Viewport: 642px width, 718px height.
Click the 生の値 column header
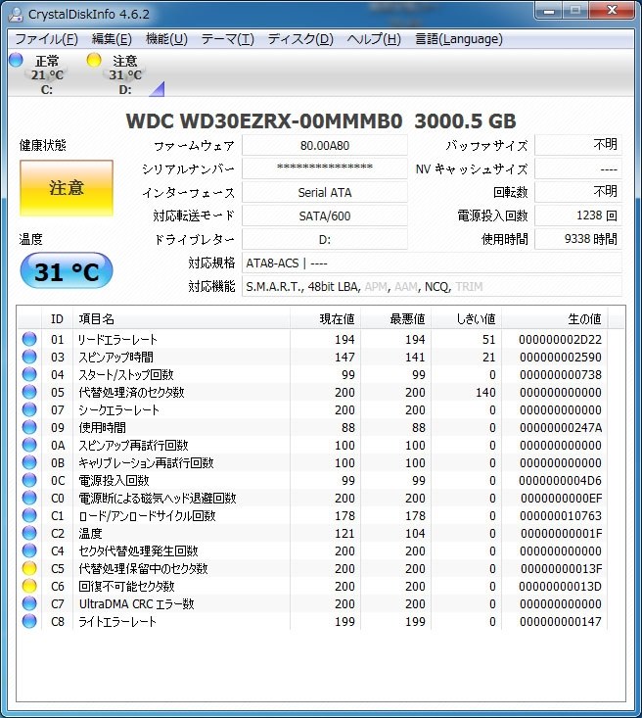(x=554, y=318)
